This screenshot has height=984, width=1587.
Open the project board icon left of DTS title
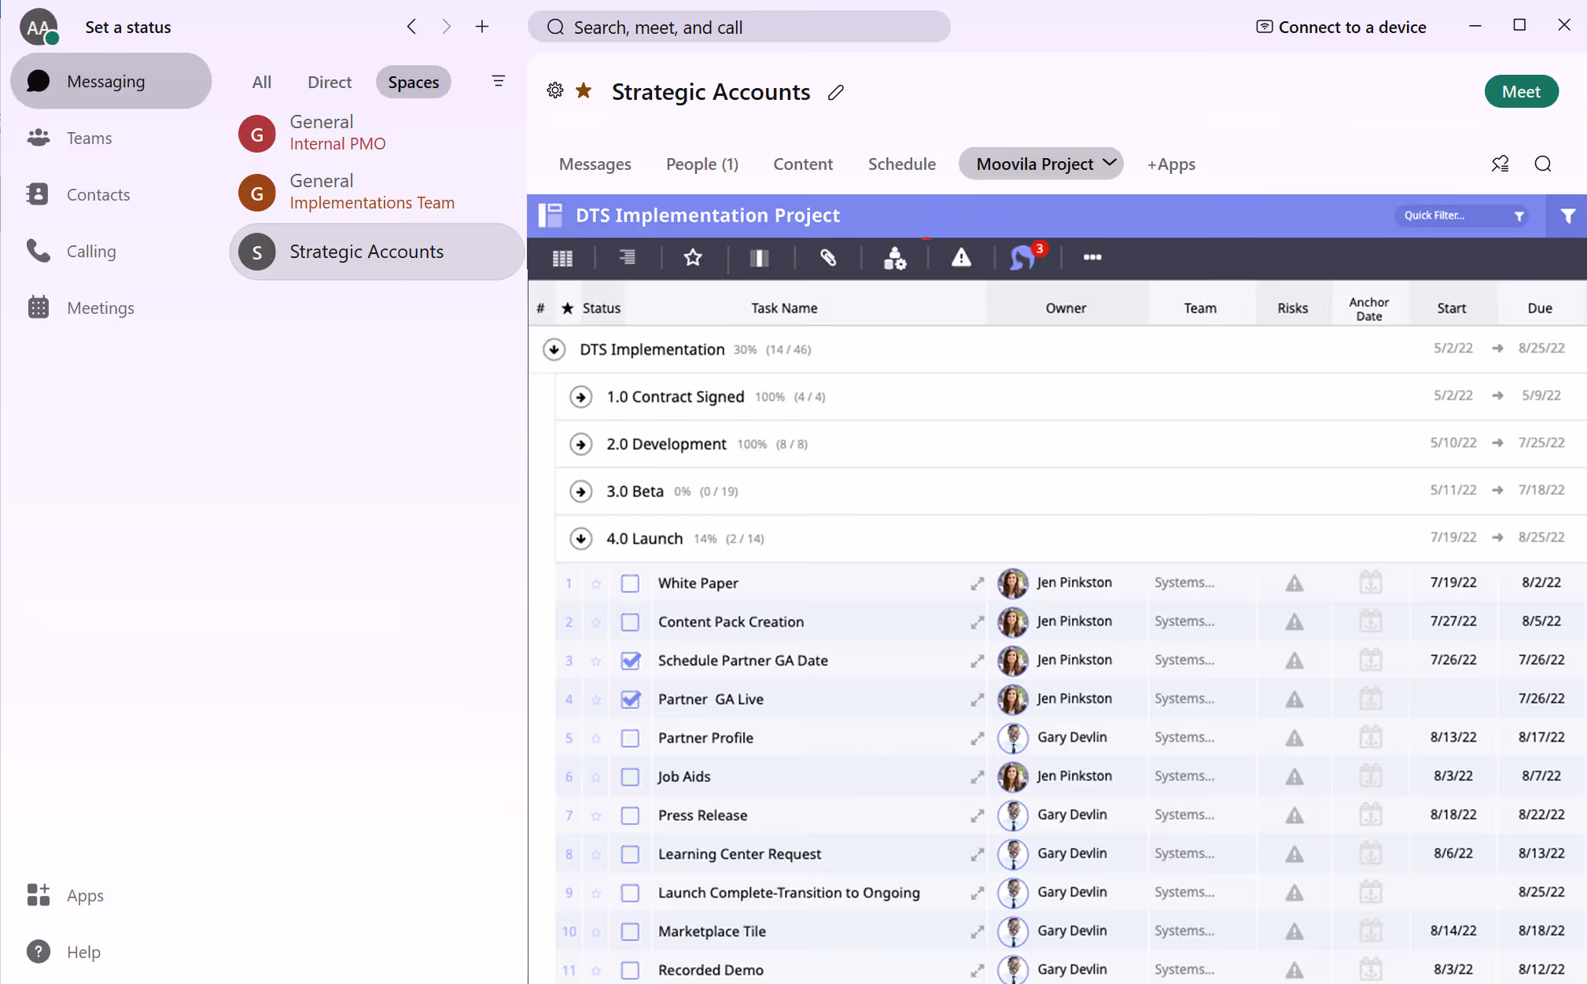coord(550,215)
